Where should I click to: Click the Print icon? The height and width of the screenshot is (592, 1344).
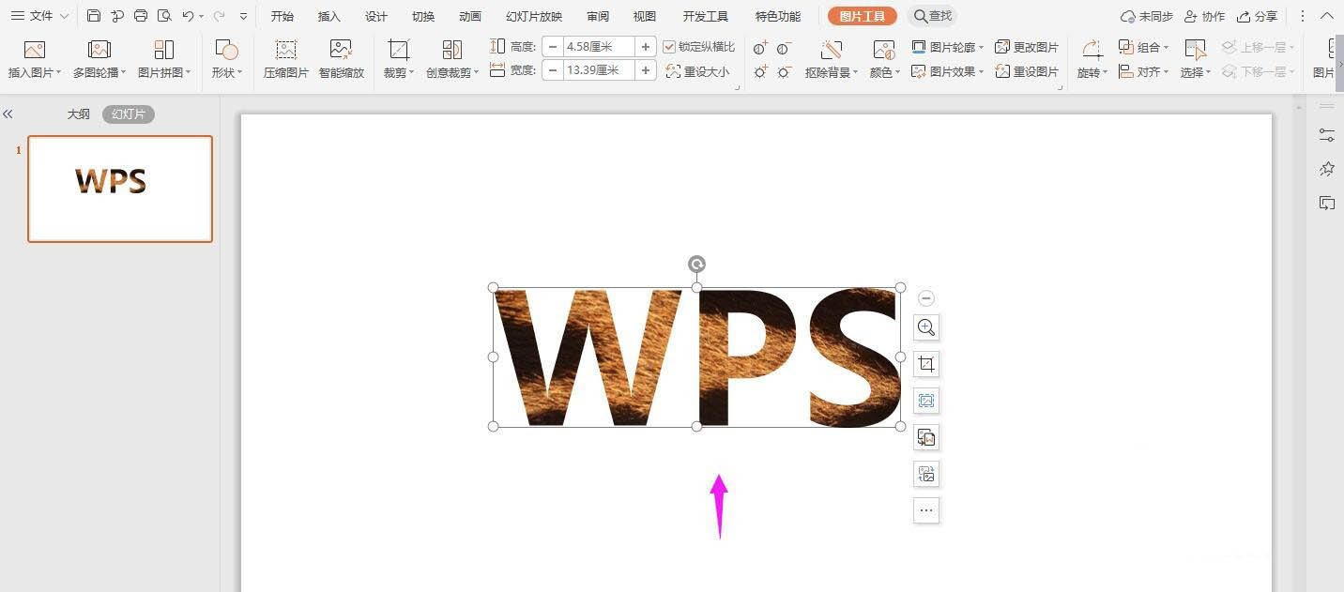click(141, 16)
